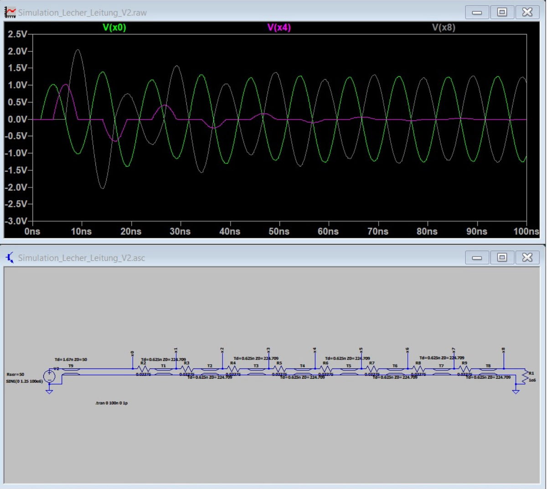Select transmission line T5
This screenshot has height=489, width=547.
[x=349, y=371]
